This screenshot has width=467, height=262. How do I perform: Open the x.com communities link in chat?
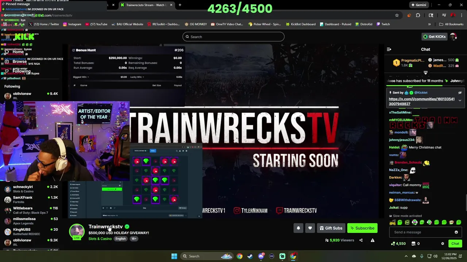(422, 102)
